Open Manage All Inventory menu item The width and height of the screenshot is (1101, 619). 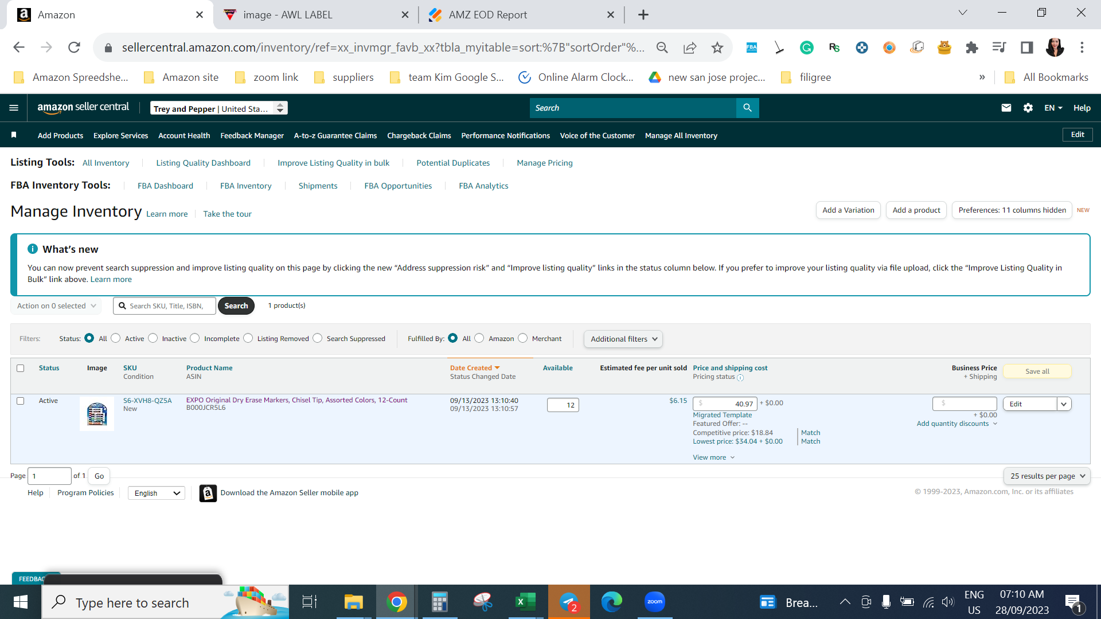pos(681,136)
